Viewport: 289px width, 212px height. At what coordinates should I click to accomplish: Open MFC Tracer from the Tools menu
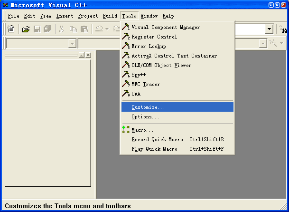pyautogui.click(x=177, y=84)
